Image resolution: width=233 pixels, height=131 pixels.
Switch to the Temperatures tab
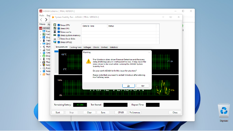61,47
